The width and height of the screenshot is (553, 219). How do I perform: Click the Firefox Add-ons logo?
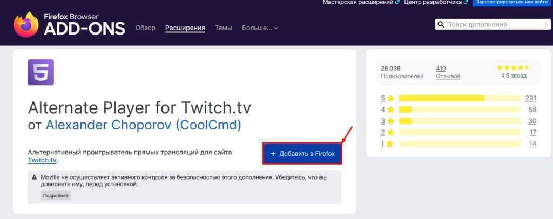point(69,25)
